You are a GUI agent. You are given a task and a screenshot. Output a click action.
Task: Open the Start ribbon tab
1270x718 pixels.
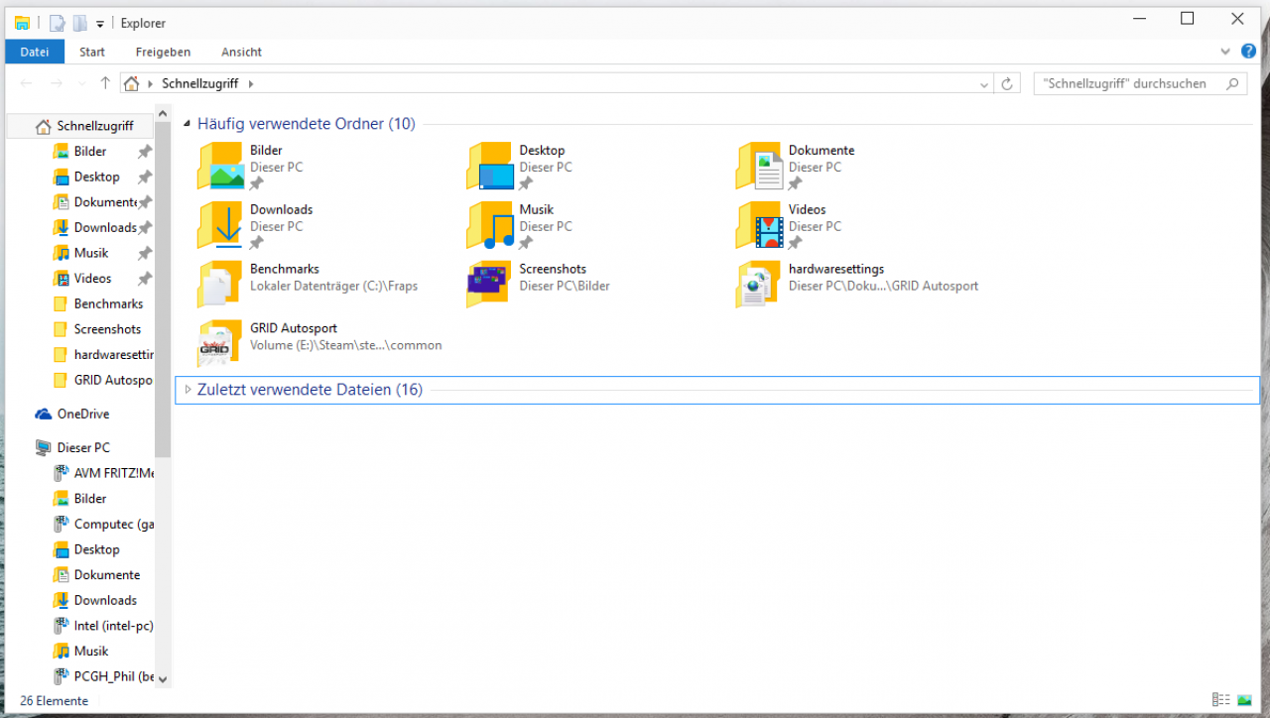92,52
